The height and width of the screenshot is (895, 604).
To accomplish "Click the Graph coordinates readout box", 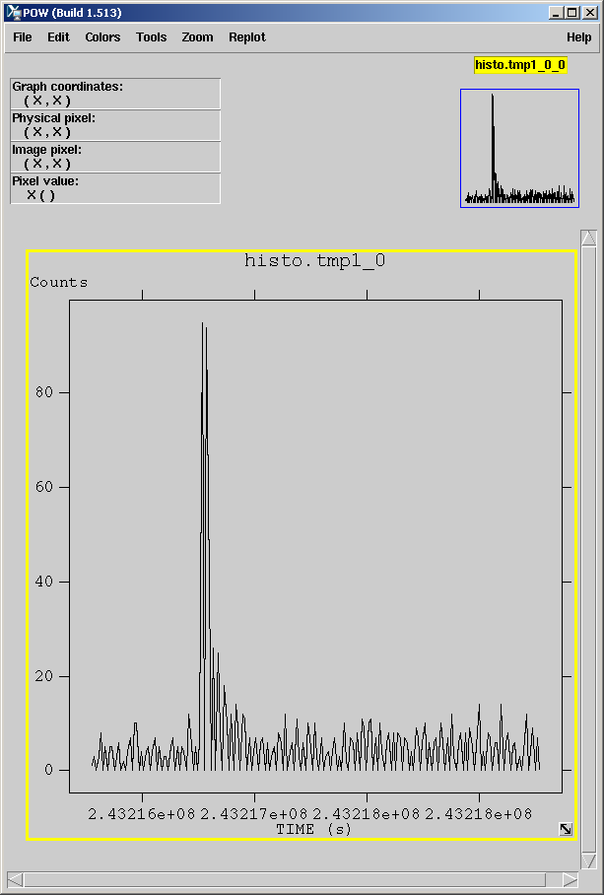I will point(115,94).
